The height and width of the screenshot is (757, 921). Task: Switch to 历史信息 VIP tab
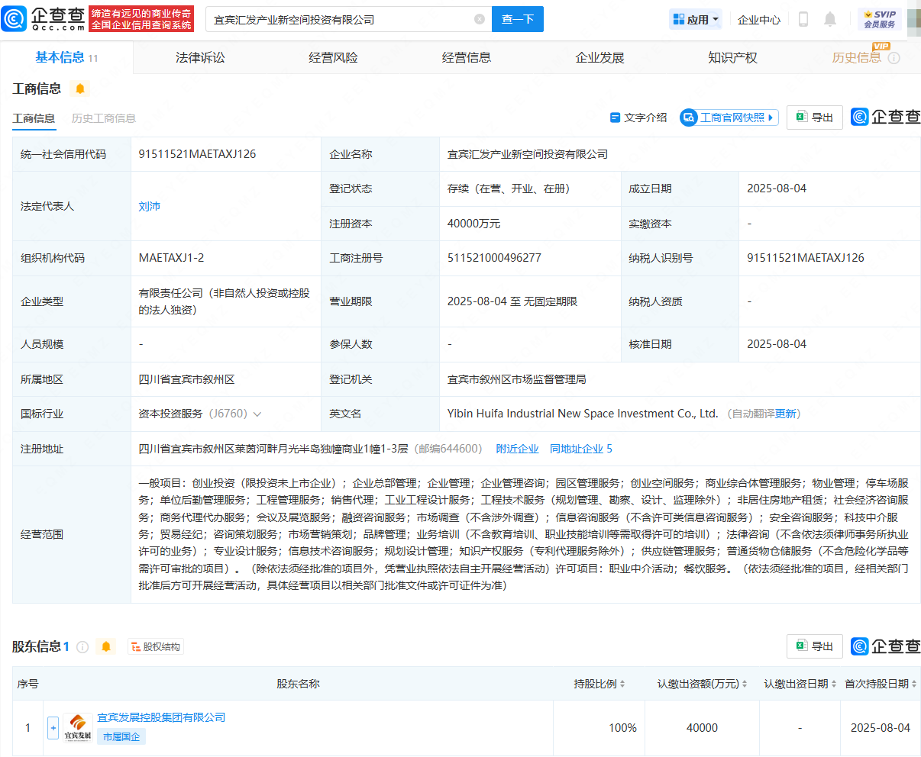click(856, 58)
